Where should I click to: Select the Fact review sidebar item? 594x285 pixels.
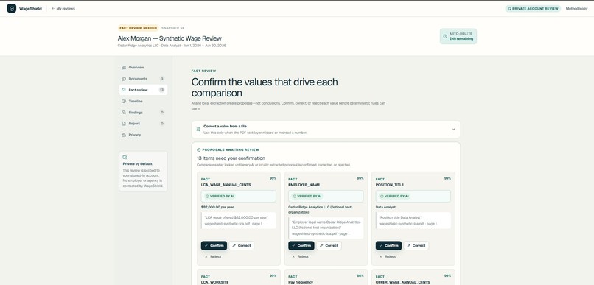pyautogui.click(x=143, y=90)
